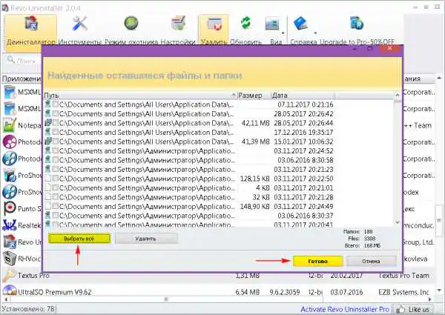Viewport: 445px width, 315px height.
Task: Click the UltraISO Premium V9.62 name
Action: [x=54, y=292]
